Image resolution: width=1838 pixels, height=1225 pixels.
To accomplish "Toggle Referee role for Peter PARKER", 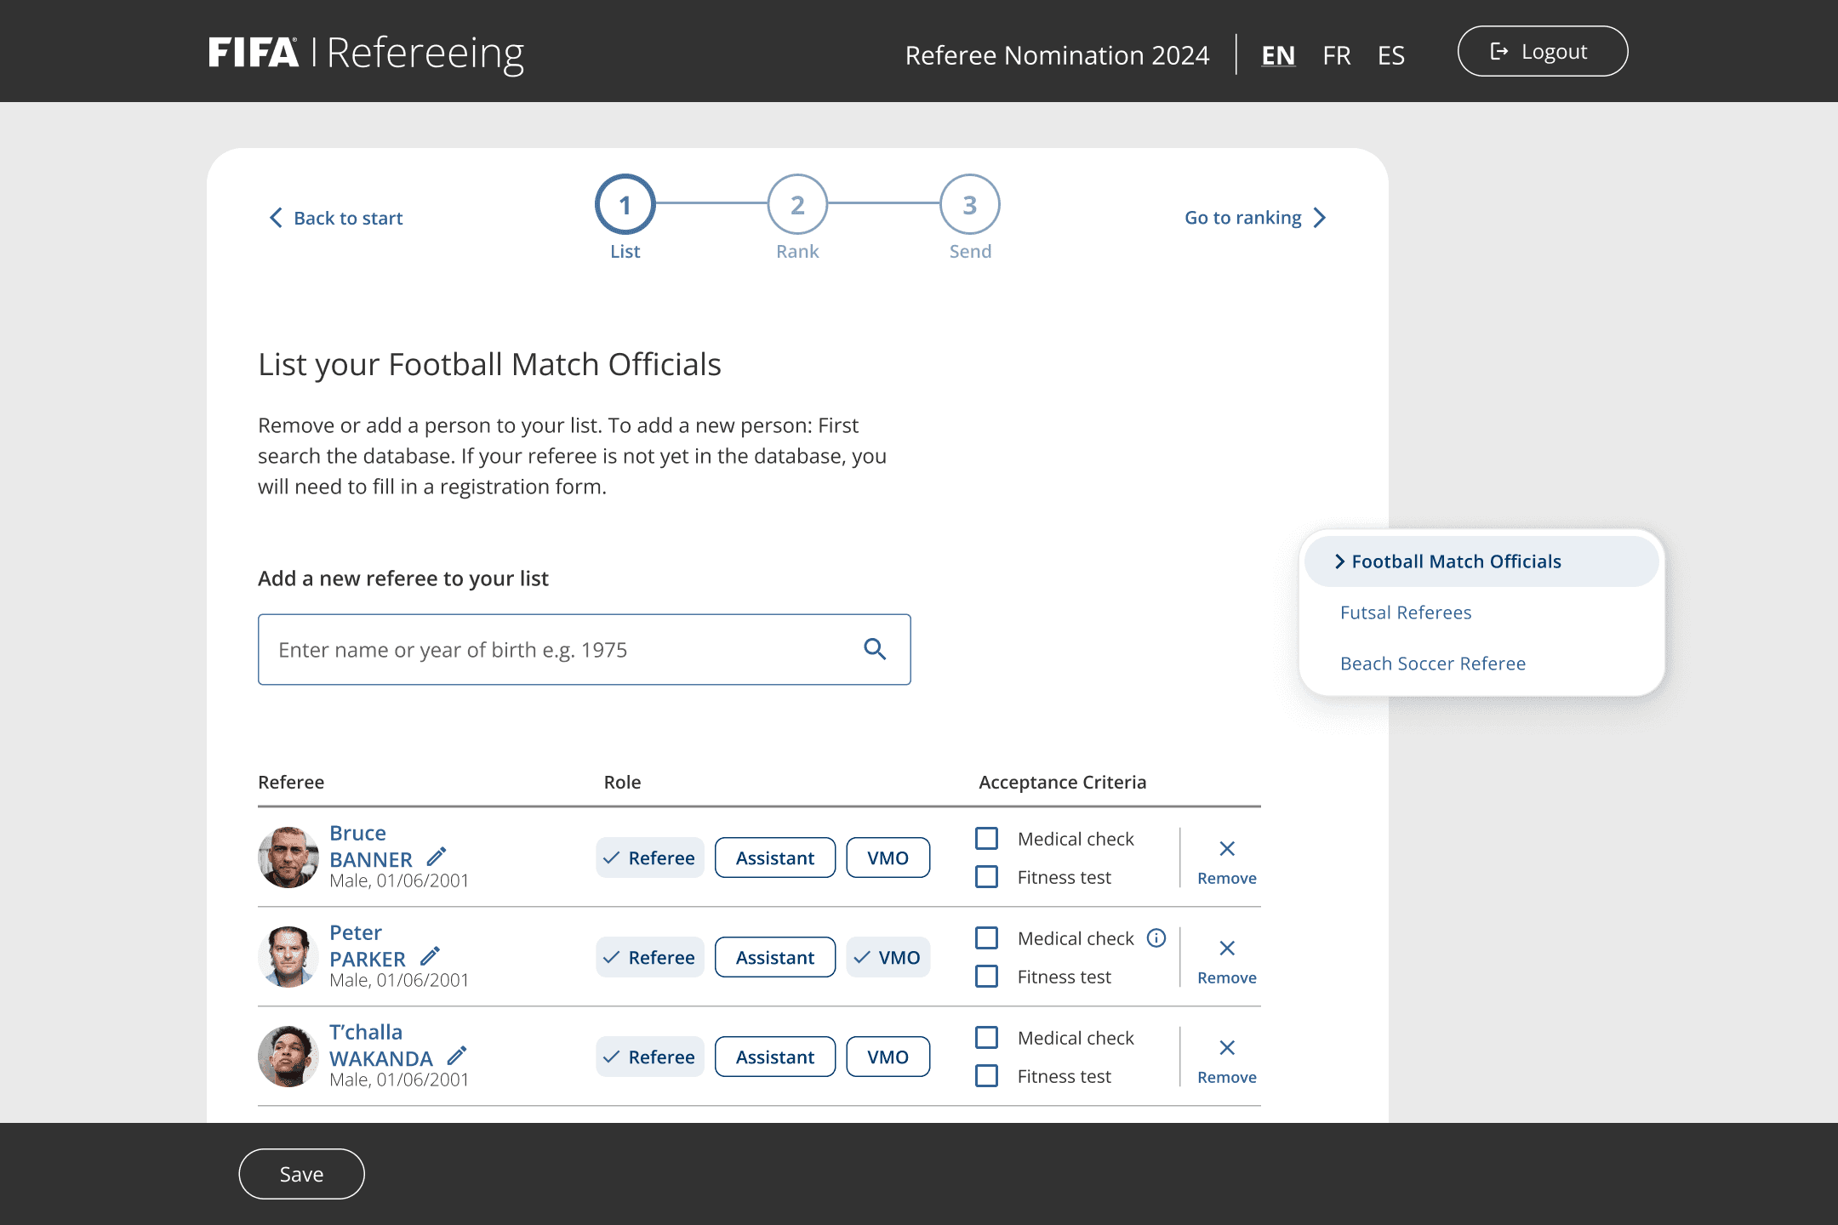I will point(650,957).
